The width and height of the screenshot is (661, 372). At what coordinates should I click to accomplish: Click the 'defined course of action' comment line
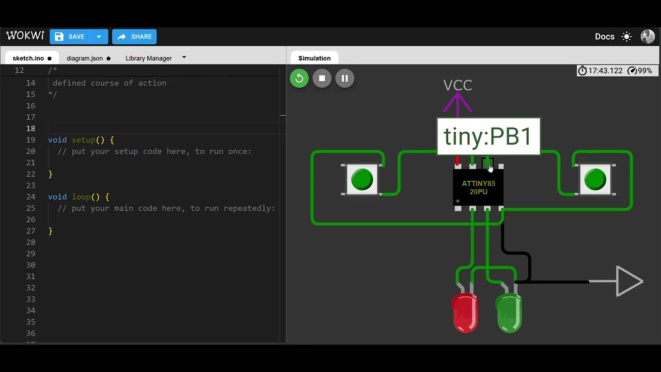(x=109, y=83)
